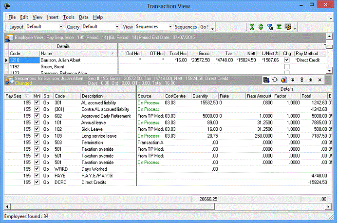Click the Employee View panel header icon
The image size is (337, 223).
click(x=9, y=38)
